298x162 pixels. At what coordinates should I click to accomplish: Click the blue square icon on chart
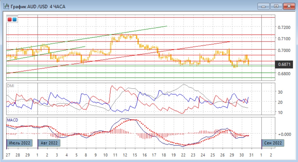tap(14, 20)
